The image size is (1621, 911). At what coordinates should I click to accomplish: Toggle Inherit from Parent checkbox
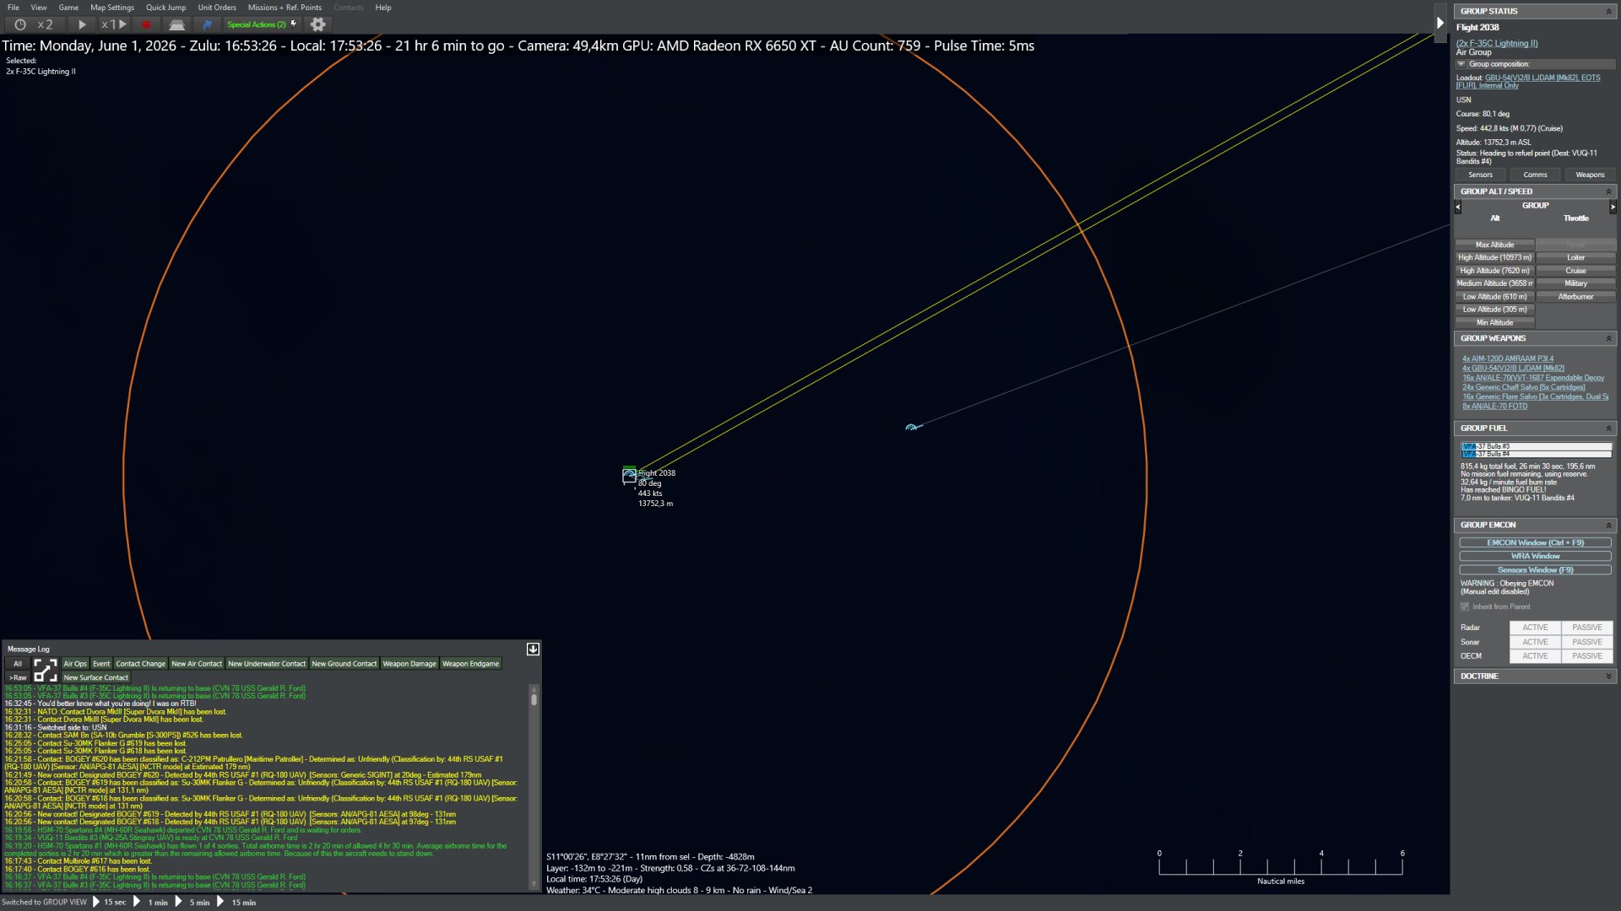(x=1465, y=606)
